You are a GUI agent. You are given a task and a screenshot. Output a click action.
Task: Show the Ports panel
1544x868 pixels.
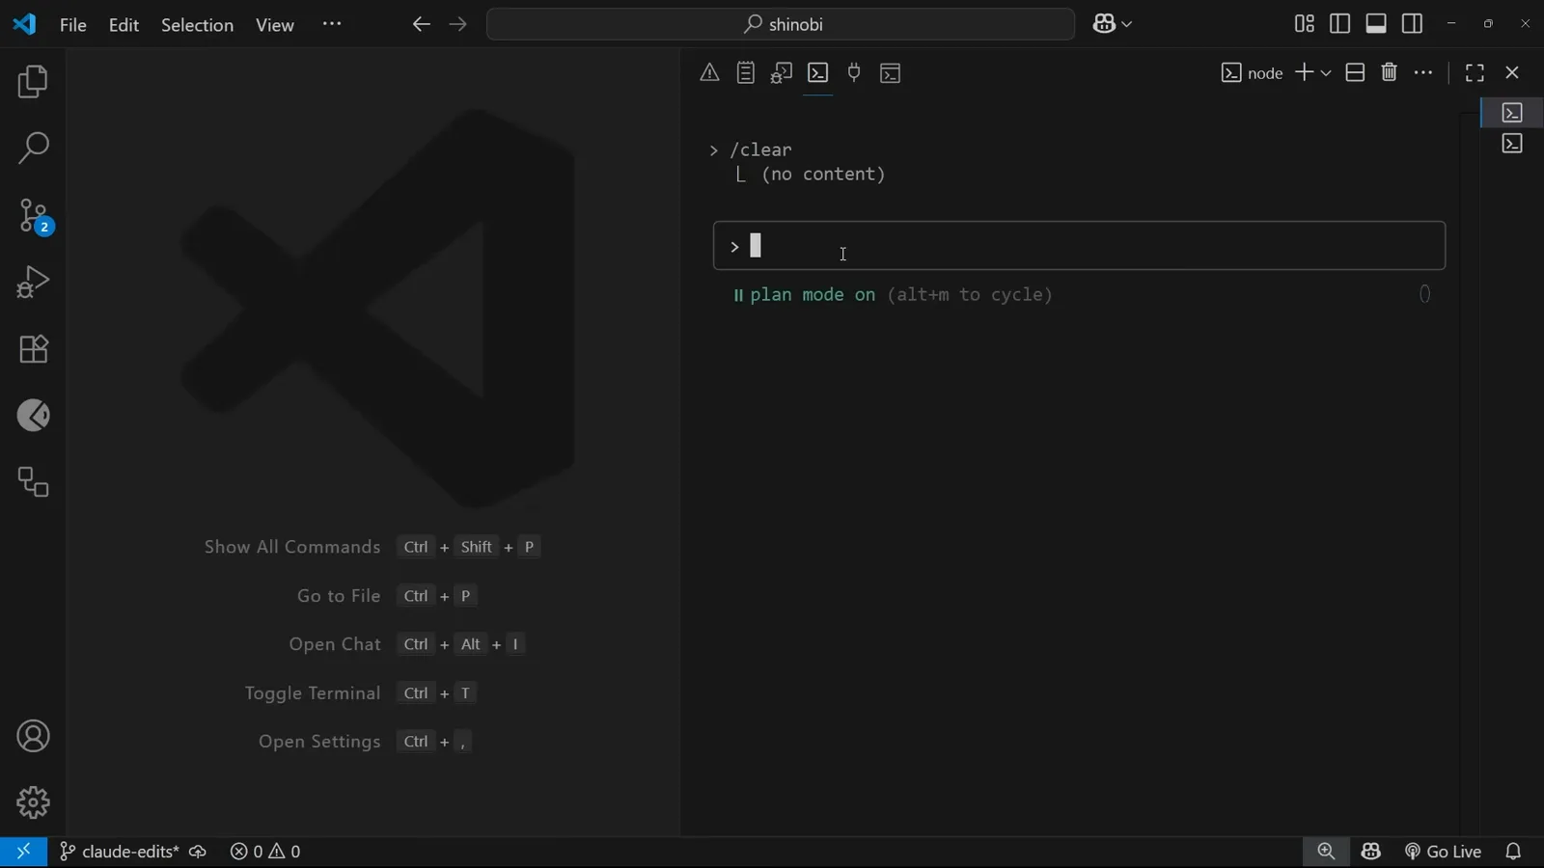click(854, 72)
